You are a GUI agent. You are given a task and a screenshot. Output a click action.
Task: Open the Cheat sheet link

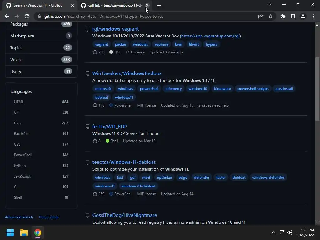click(x=49, y=217)
